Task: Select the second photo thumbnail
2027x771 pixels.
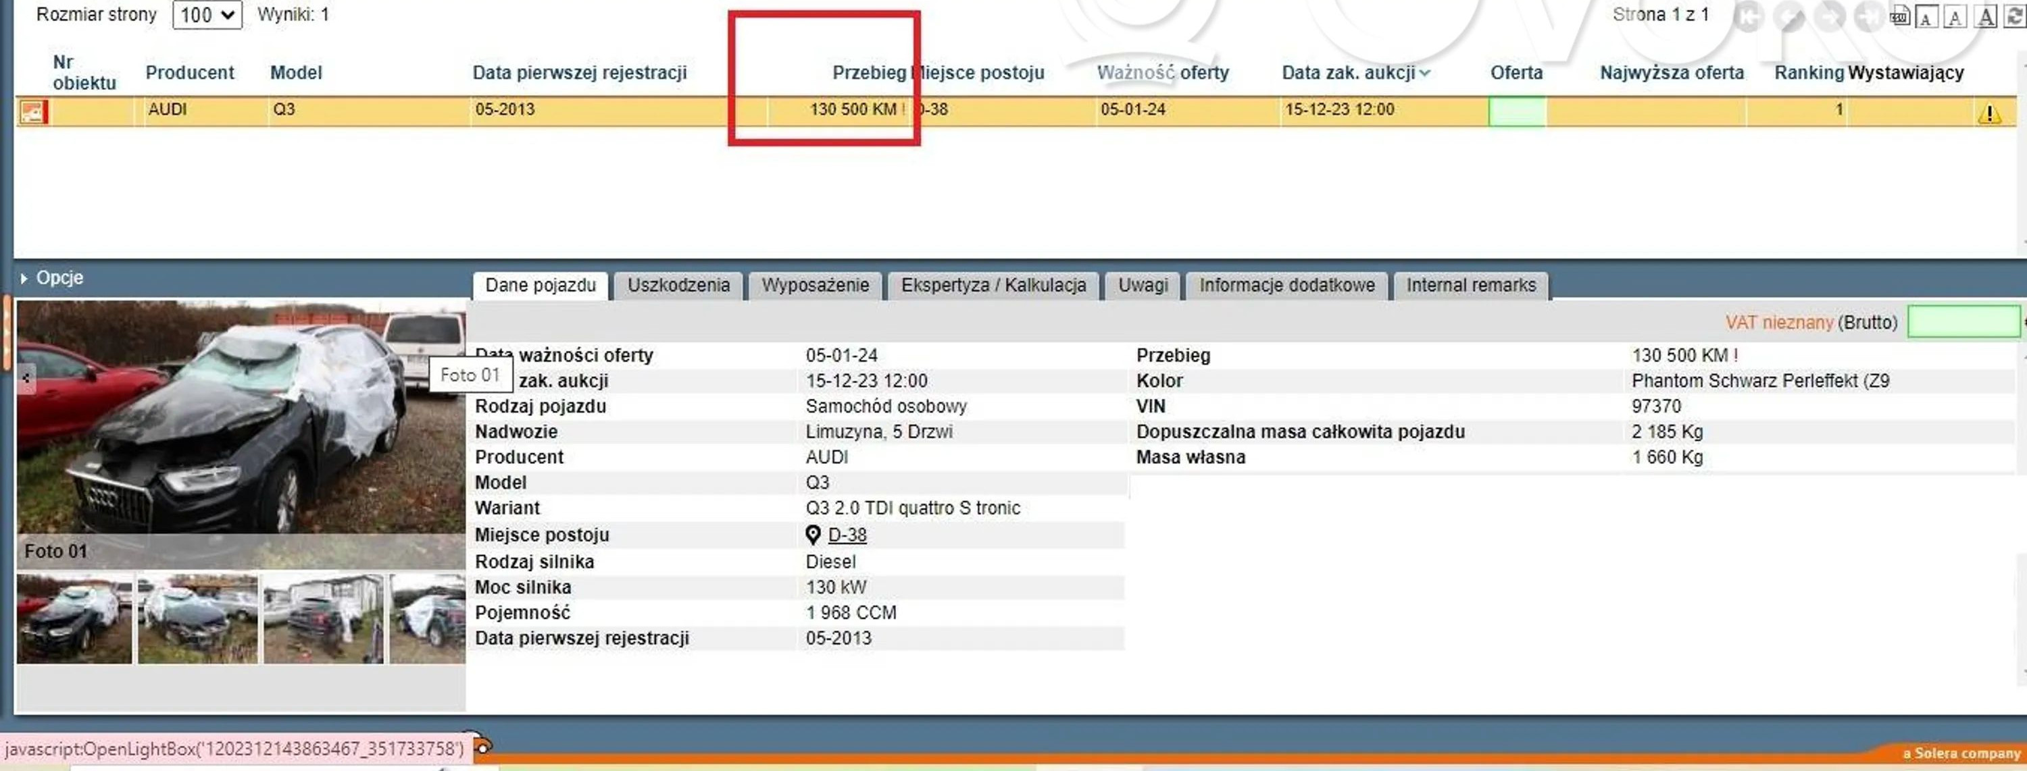Action: [197, 619]
